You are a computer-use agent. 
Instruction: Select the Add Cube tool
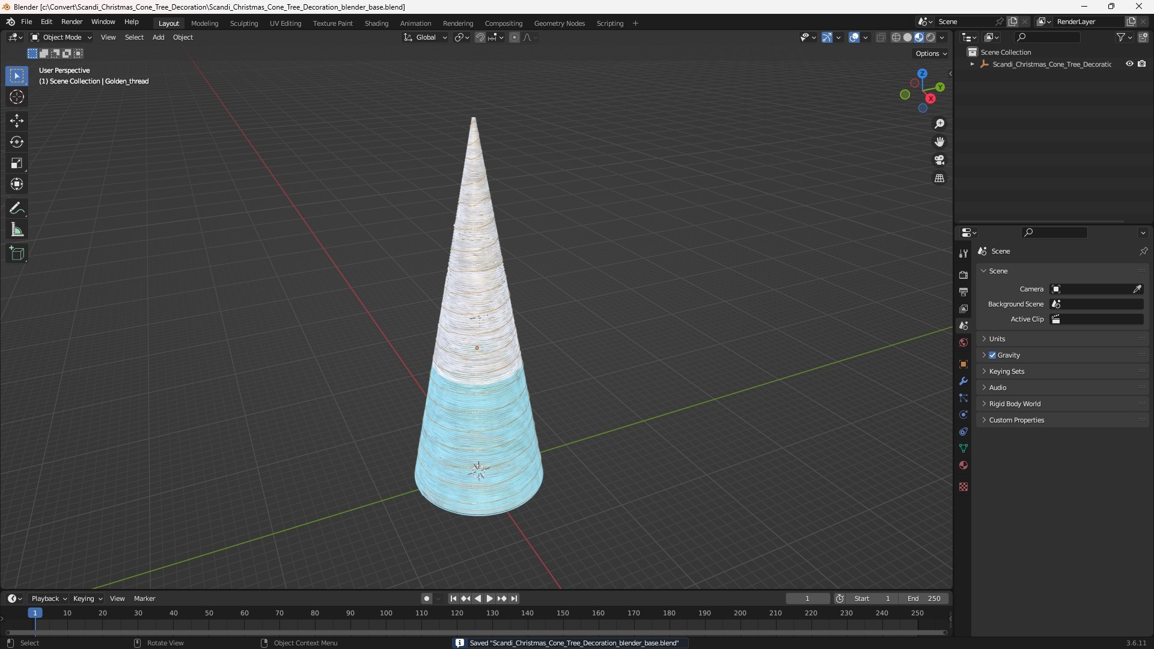click(16, 254)
